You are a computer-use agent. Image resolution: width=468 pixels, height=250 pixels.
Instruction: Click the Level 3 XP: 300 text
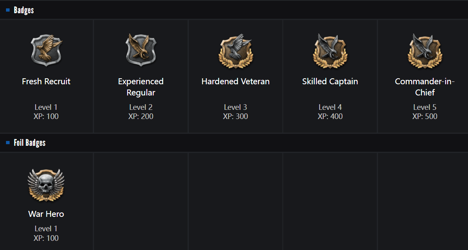pos(236,112)
